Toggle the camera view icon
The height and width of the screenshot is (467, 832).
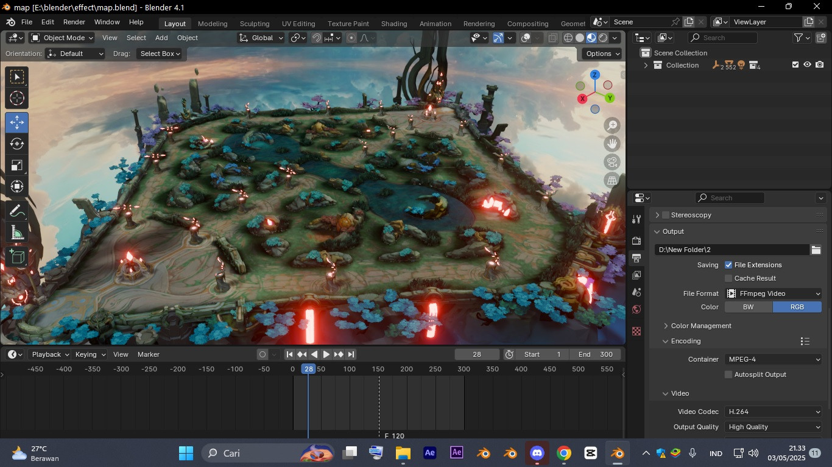(x=612, y=162)
